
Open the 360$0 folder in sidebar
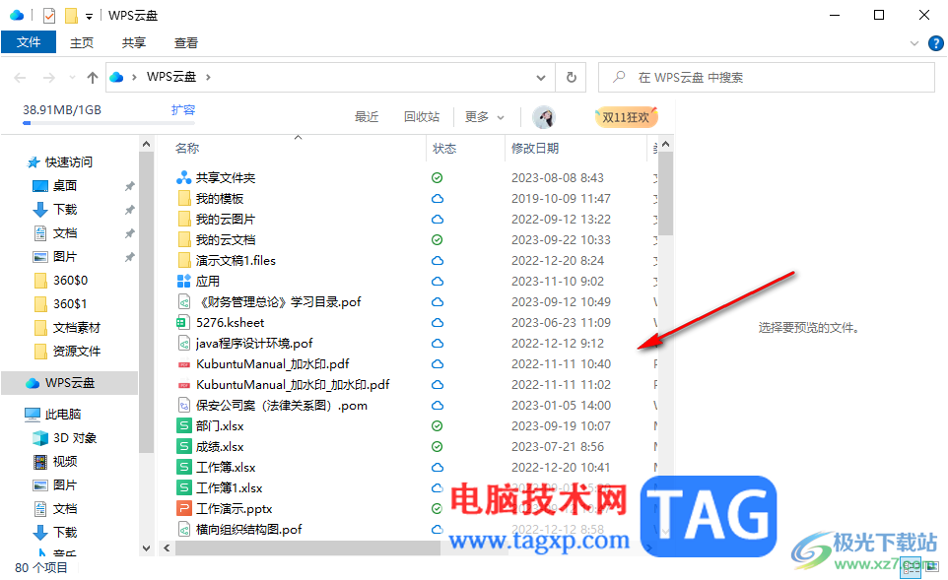[70, 281]
